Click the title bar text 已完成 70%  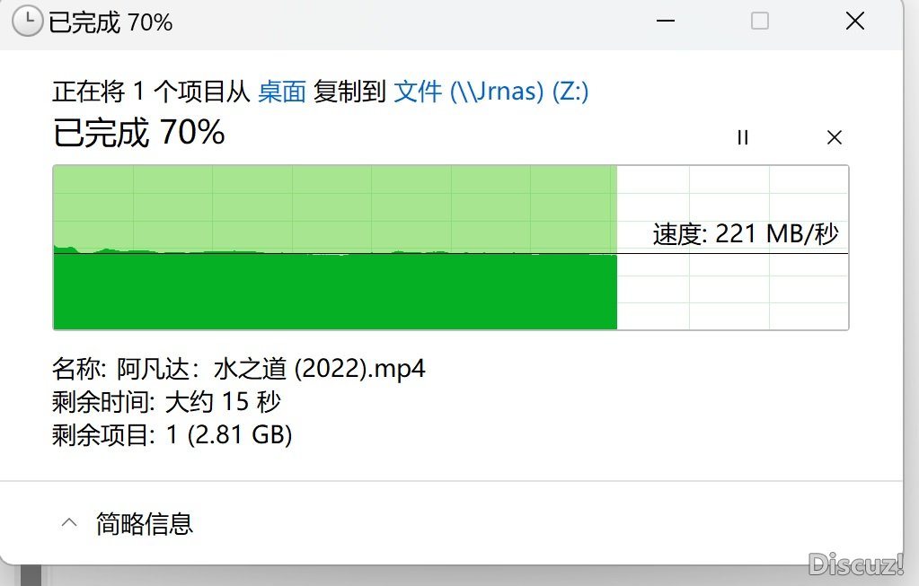tap(110, 22)
